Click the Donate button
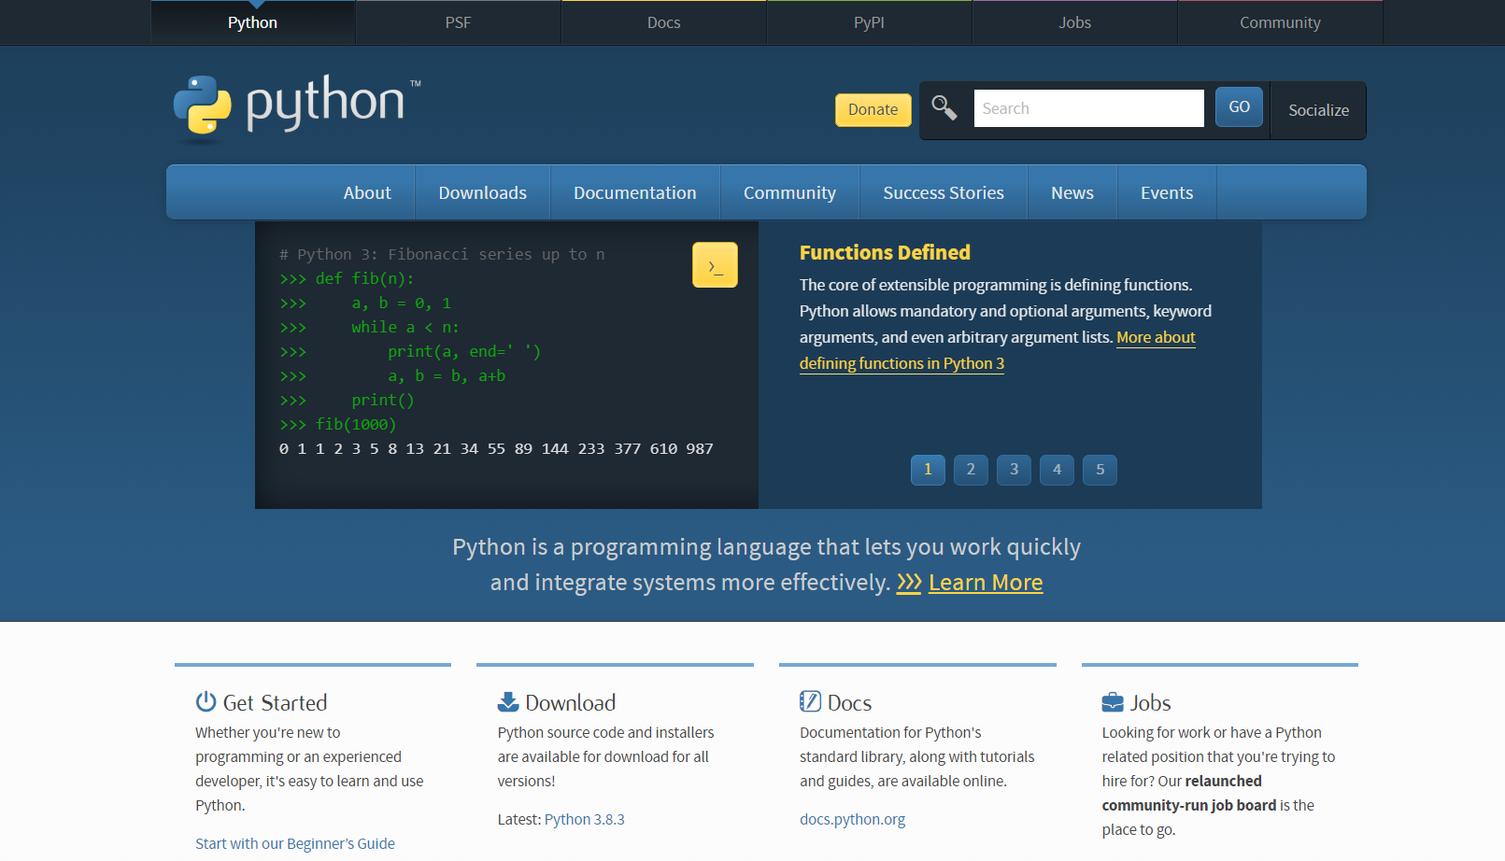Image resolution: width=1505 pixels, height=861 pixels. 873,109
